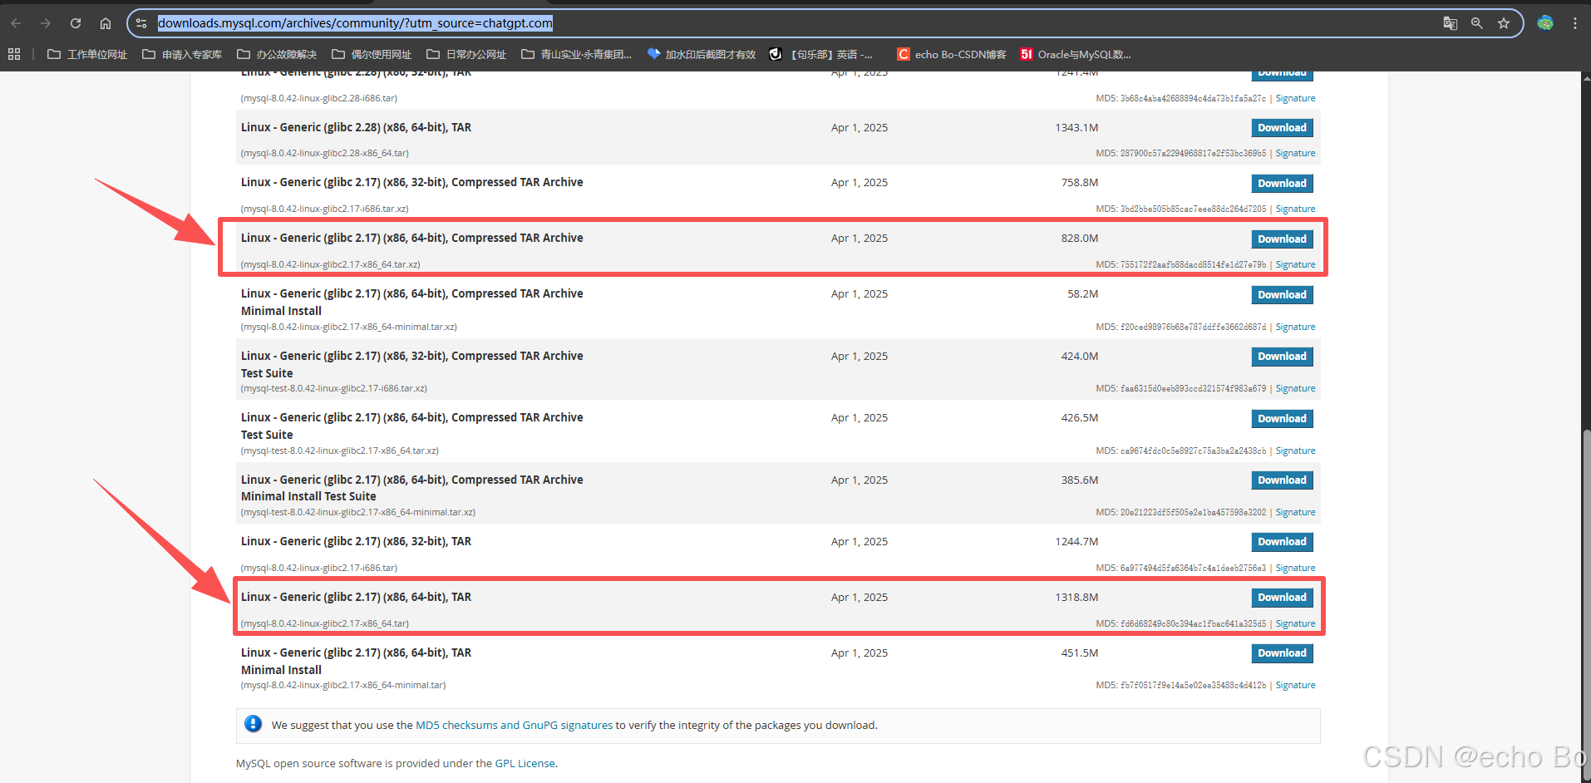Image resolution: width=1591 pixels, height=783 pixels.
Task: Click title Linux Generic glibc 2.28 64-bit TAR
Action: [356, 127]
